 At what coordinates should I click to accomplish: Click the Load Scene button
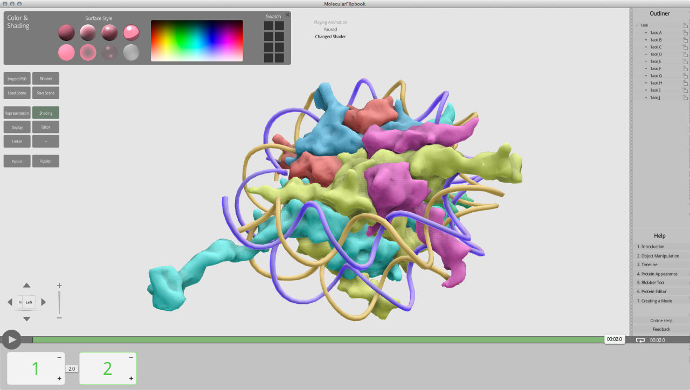[17, 93]
